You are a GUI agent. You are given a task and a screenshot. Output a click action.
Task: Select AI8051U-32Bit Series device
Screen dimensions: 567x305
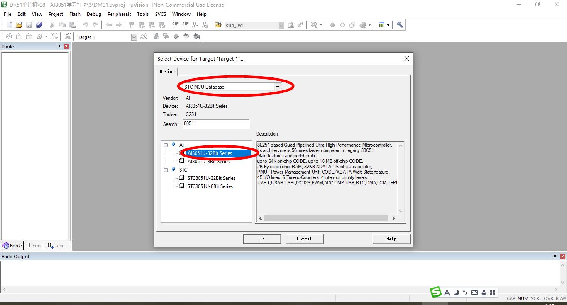(210, 153)
